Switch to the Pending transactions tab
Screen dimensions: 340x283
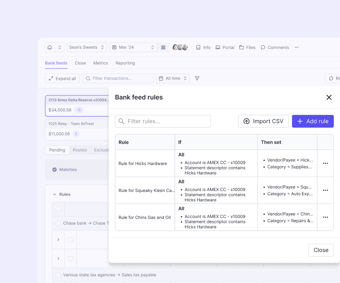click(x=57, y=150)
